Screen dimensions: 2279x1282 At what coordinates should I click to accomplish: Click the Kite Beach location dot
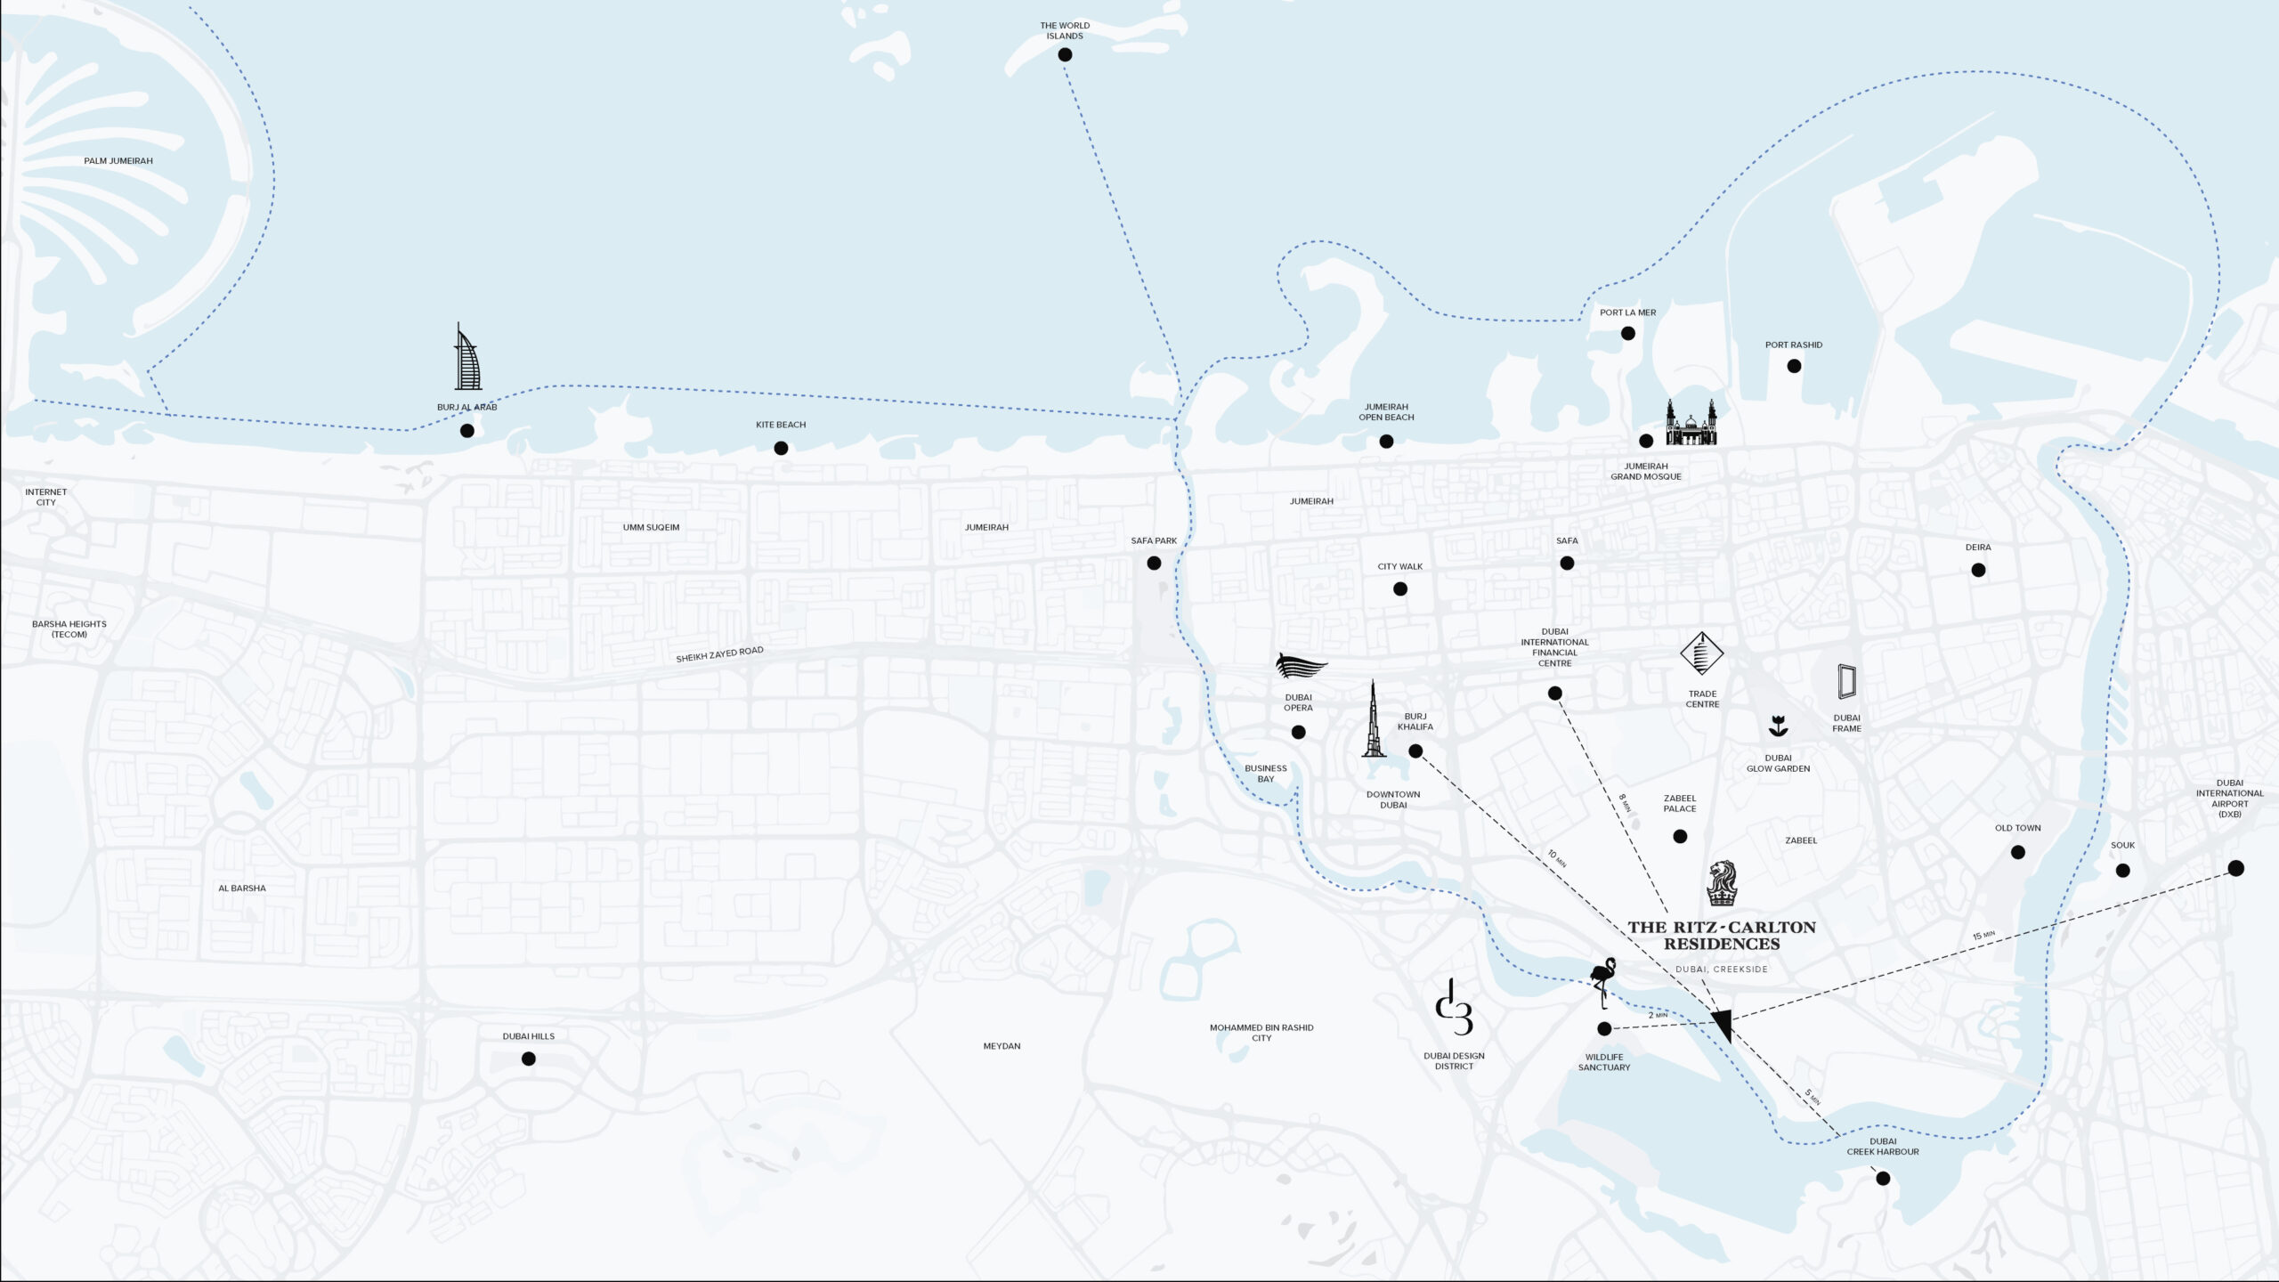click(x=781, y=449)
